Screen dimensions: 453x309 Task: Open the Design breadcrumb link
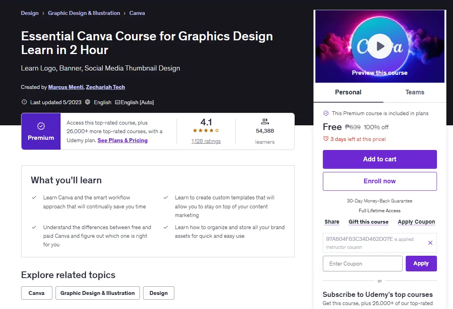point(29,13)
